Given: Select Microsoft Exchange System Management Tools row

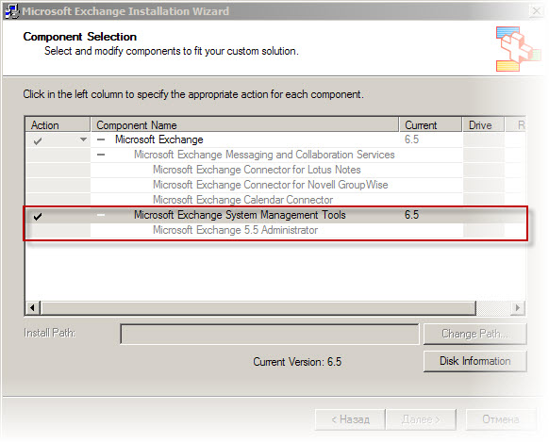Looking at the screenshot, I should 275,215.
